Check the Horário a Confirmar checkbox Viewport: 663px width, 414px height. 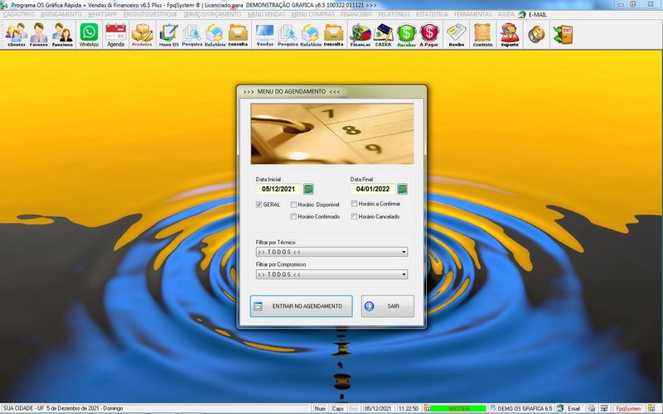[355, 204]
